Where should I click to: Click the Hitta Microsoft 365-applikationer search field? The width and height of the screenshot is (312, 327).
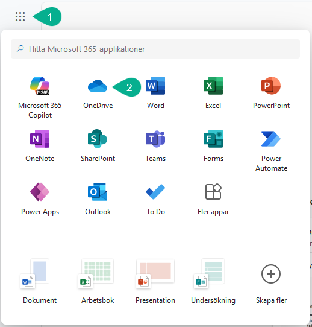pos(155,49)
